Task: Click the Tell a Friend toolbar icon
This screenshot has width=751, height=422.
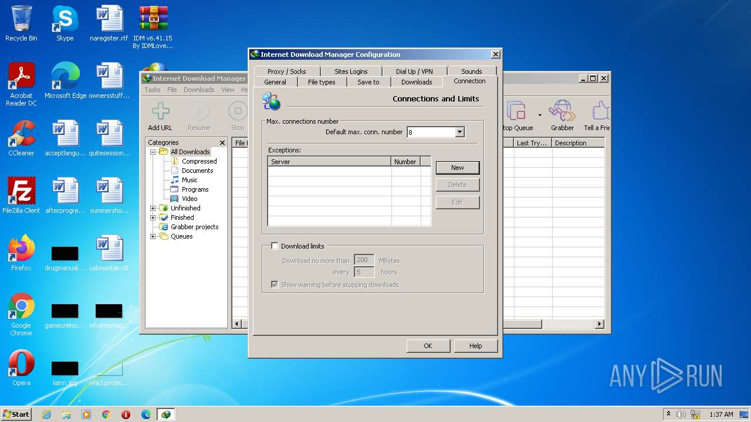Action: pos(597,116)
